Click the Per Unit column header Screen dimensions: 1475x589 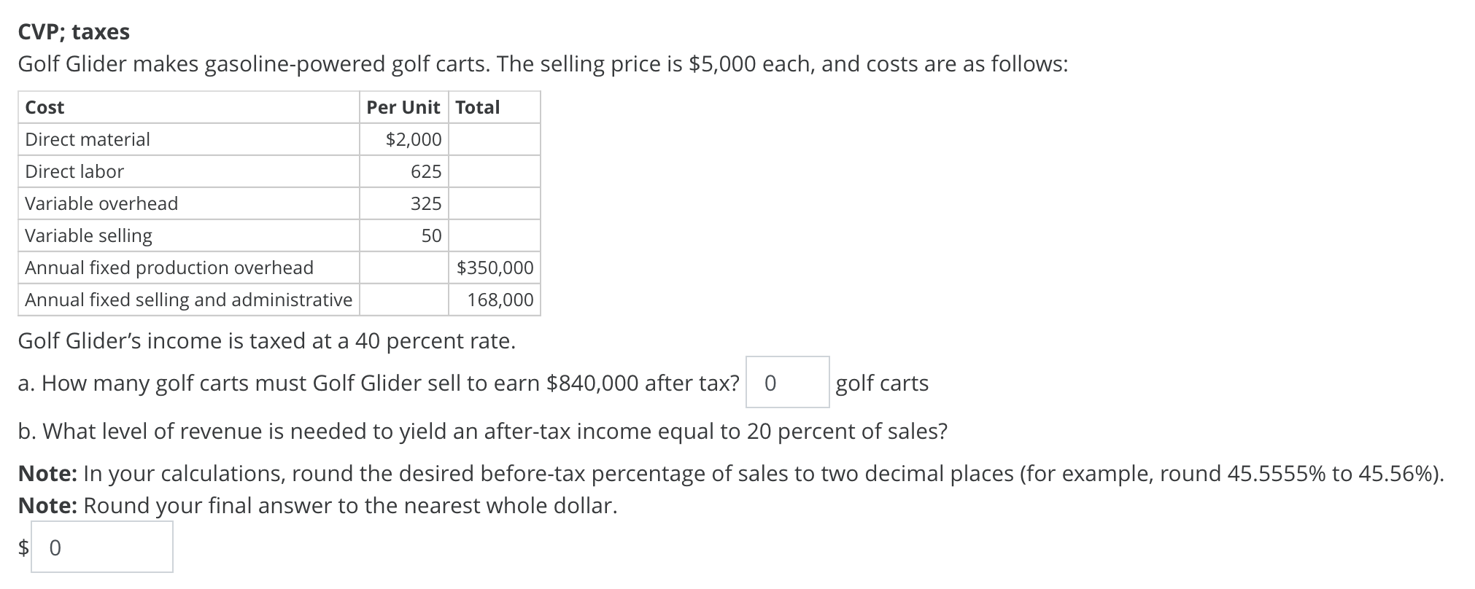pyautogui.click(x=404, y=107)
